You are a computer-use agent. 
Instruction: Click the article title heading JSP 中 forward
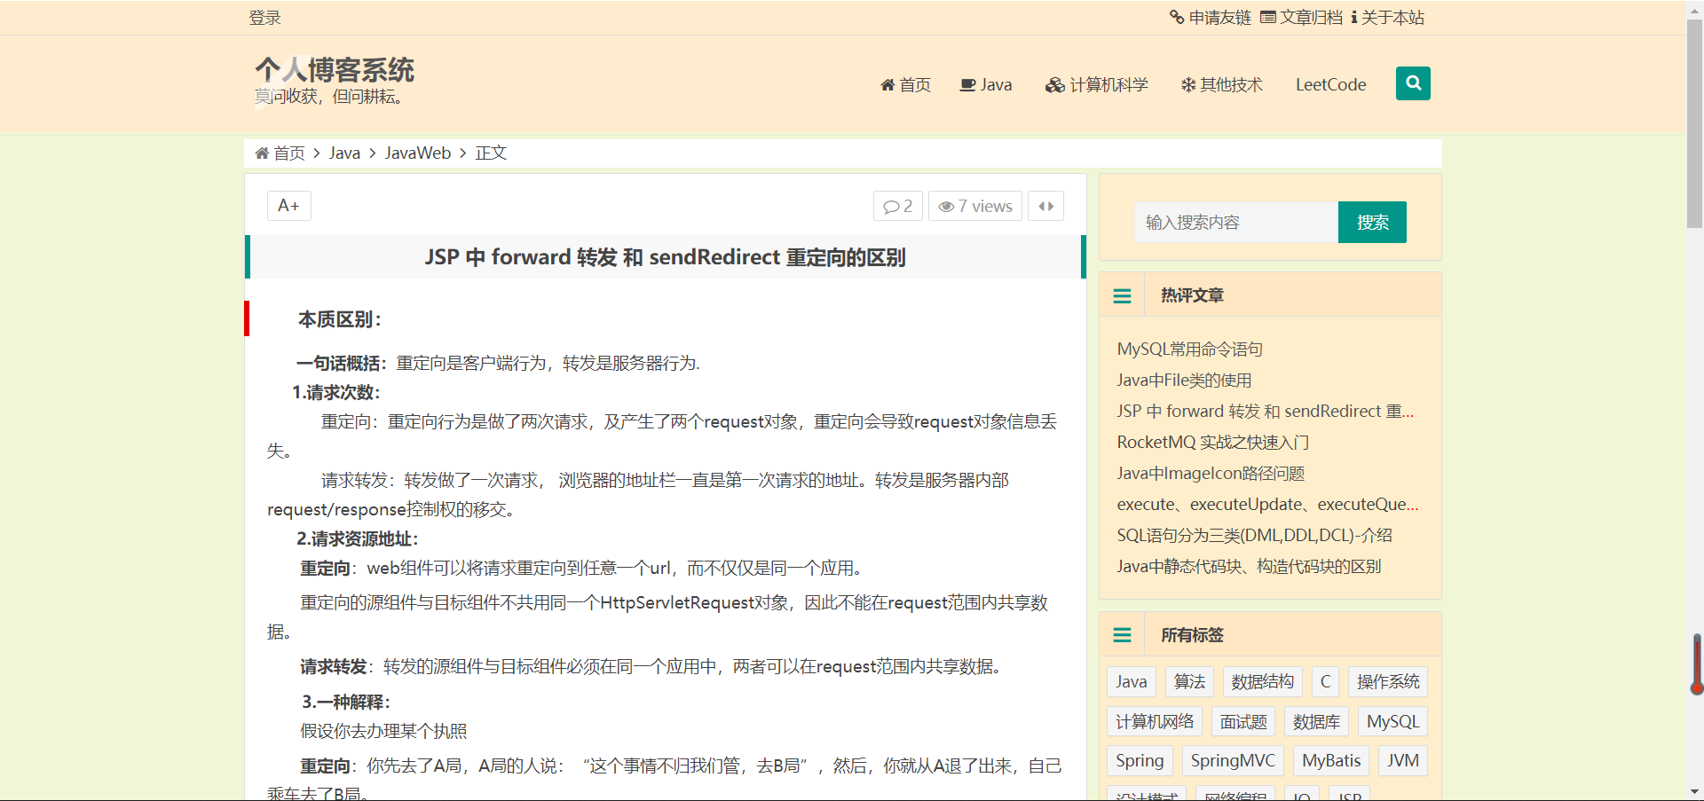pos(666,257)
